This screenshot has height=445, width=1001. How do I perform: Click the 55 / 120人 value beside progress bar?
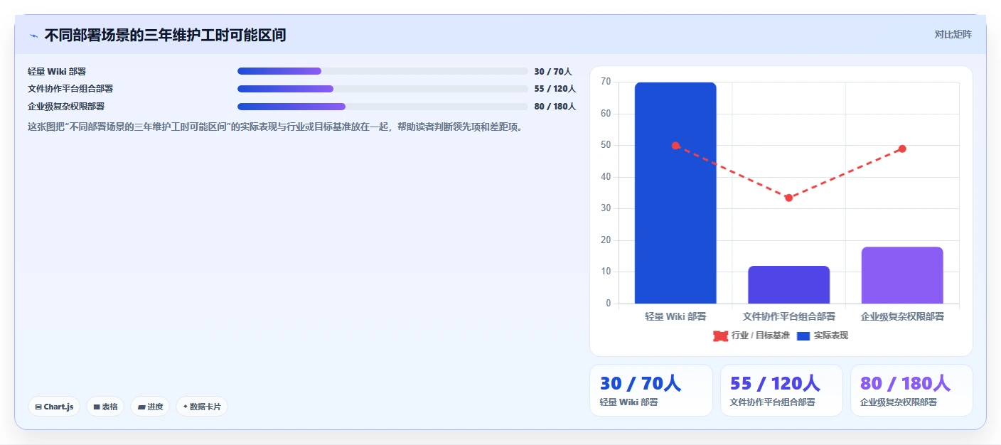tap(555, 89)
